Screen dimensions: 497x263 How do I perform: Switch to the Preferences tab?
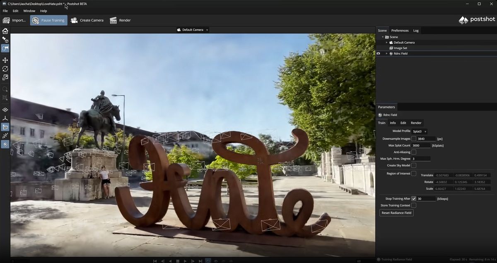pos(400,31)
